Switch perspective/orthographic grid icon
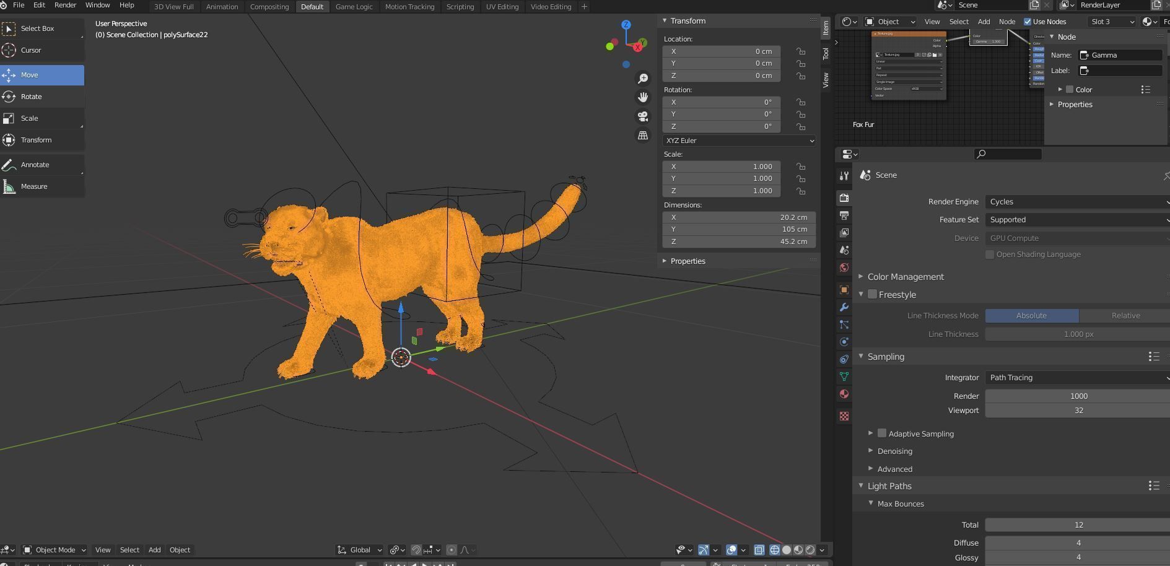1170x566 pixels. 643,135
